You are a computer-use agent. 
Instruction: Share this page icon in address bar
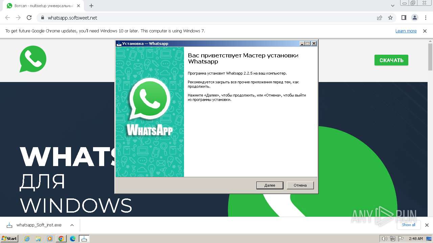click(380, 18)
